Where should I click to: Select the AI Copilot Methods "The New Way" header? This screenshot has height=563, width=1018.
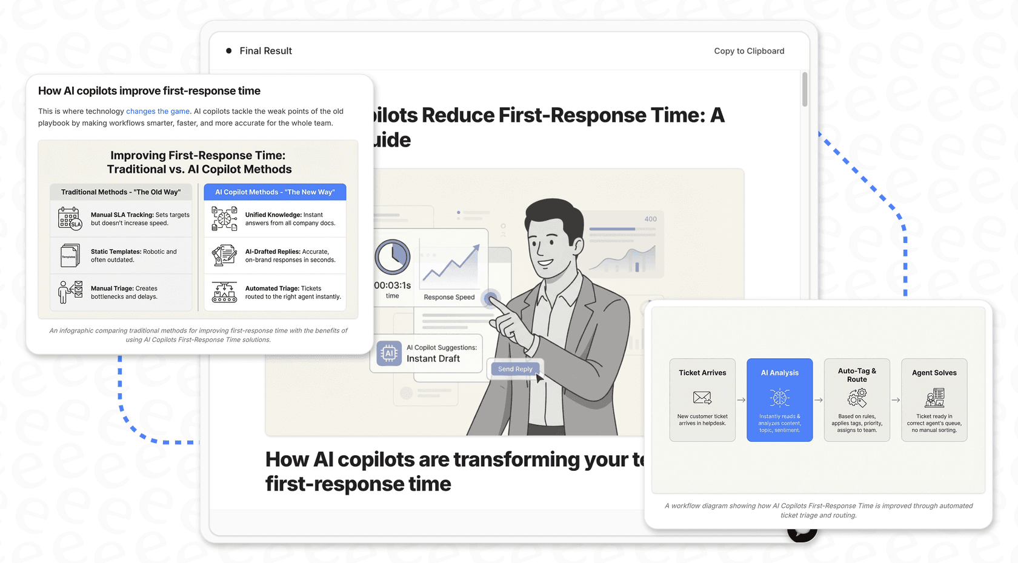pos(275,192)
